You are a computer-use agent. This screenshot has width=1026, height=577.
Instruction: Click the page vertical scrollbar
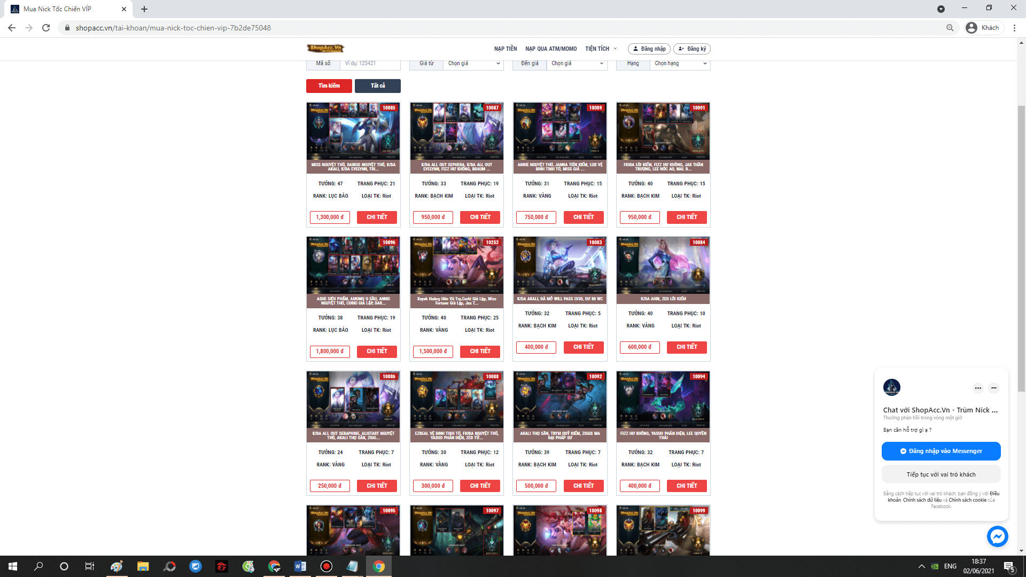[1021, 248]
